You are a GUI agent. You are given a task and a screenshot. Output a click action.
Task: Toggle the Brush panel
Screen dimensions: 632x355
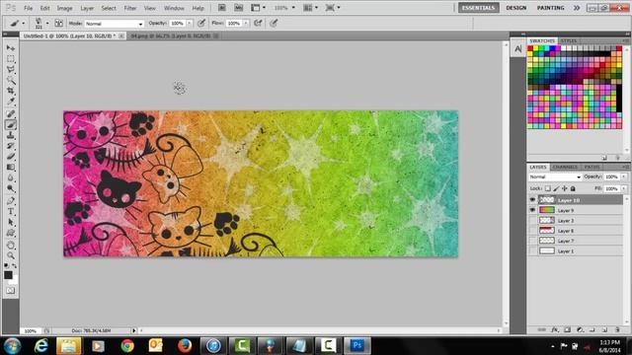(59, 24)
